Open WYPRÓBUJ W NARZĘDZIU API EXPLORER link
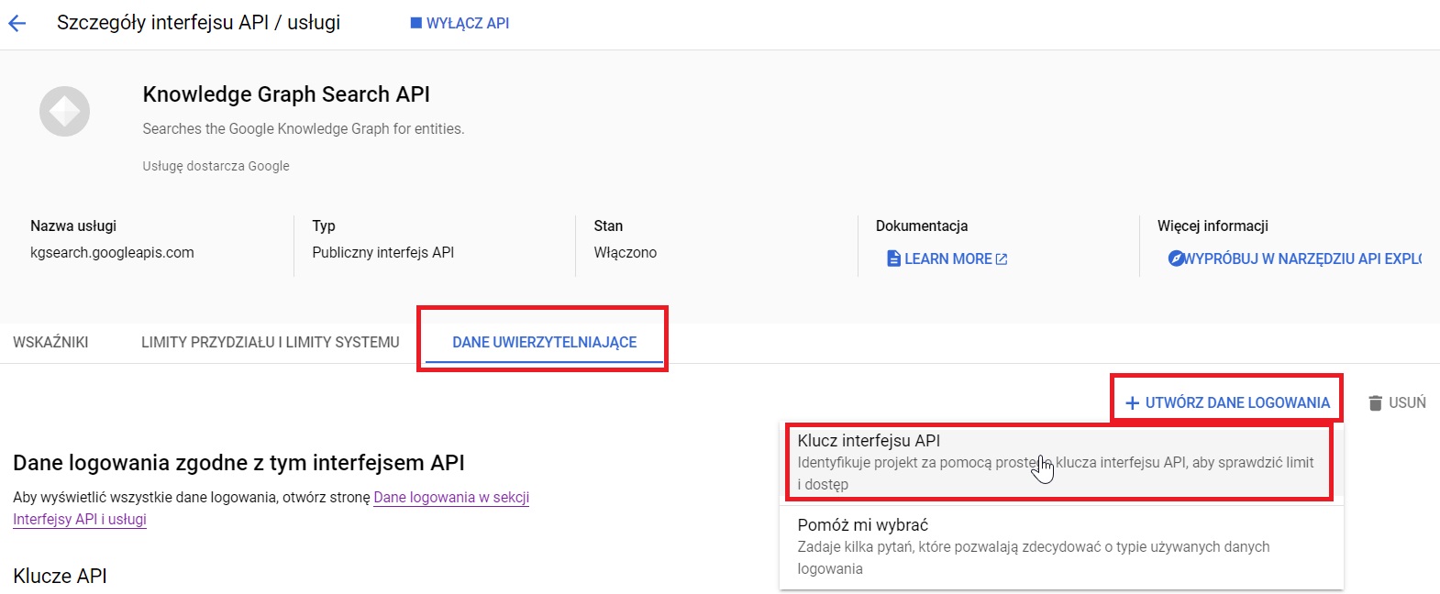This screenshot has height=594, width=1440. click(1294, 259)
